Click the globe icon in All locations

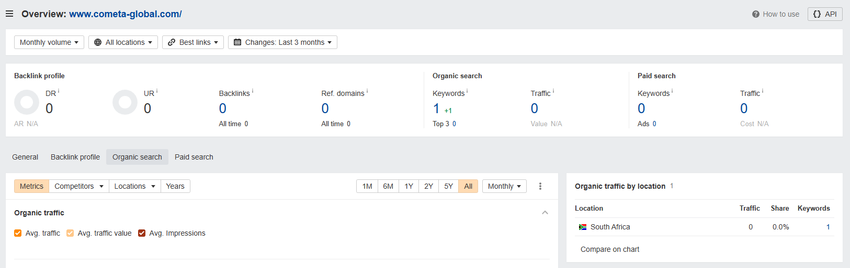98,42
